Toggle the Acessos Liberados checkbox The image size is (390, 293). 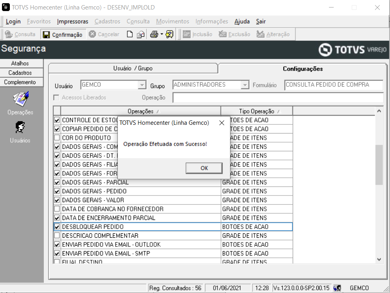(x=56, y=98)
